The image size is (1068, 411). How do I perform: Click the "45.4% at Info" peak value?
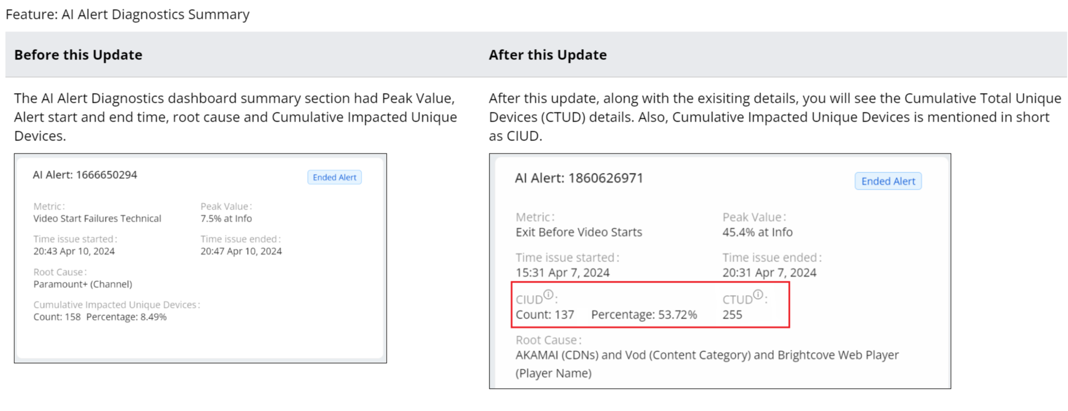point(757,232)
